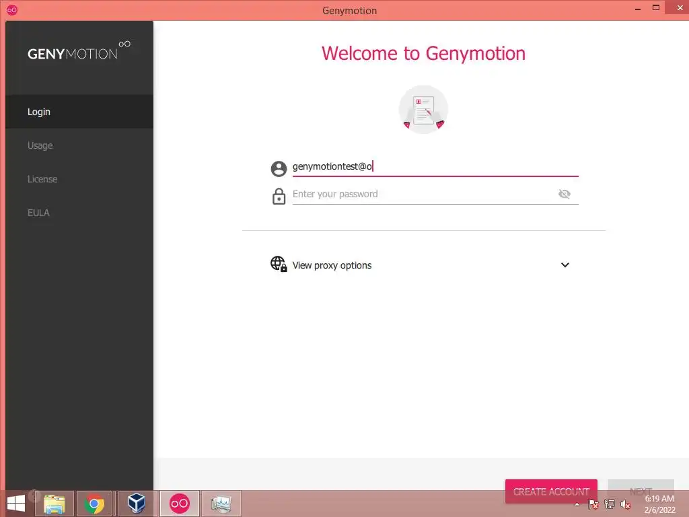Click the Genymotion logo in sidebar

coord(79,51)
